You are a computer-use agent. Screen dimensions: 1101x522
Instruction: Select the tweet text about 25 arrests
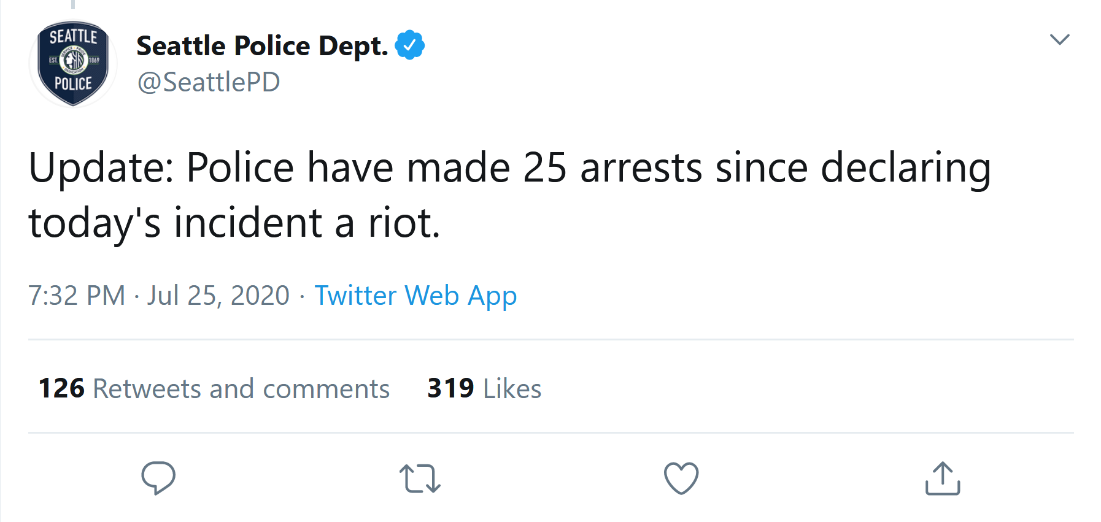509,195
